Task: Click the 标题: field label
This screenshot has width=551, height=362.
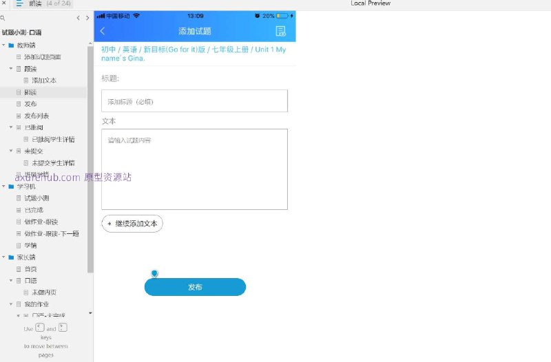Action: tap(110, 78)
